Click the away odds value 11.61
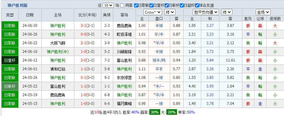The height and width of the screenshot is (116, 284). click(230, 60)
